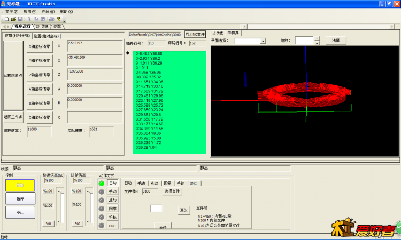Click the Y轴坐标清零 button

point(40,61)
